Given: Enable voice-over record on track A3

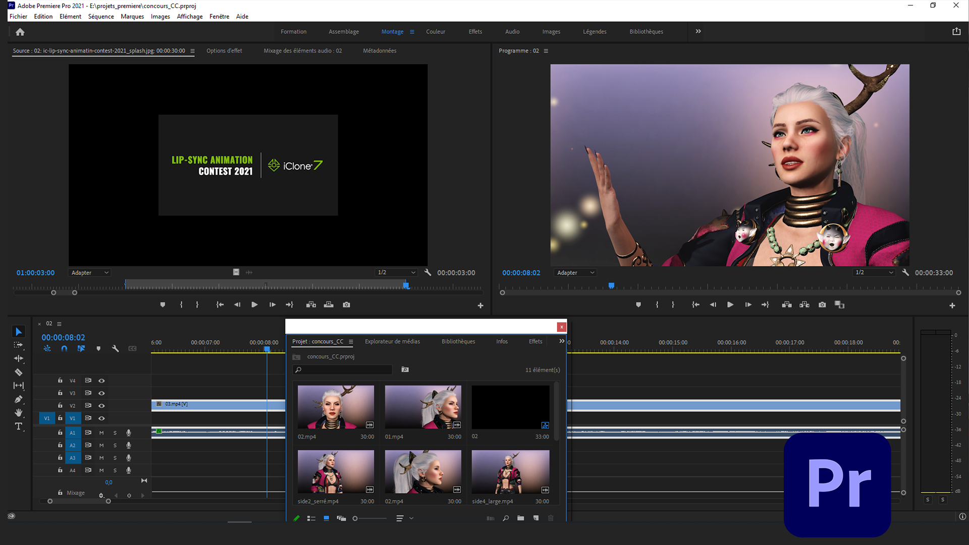Looking at the screenshot, I should (129, 458).
